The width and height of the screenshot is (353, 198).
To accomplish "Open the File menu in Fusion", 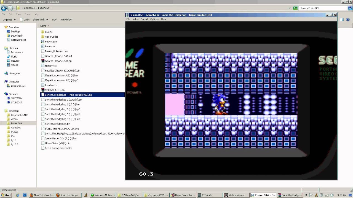I will 128,19.
